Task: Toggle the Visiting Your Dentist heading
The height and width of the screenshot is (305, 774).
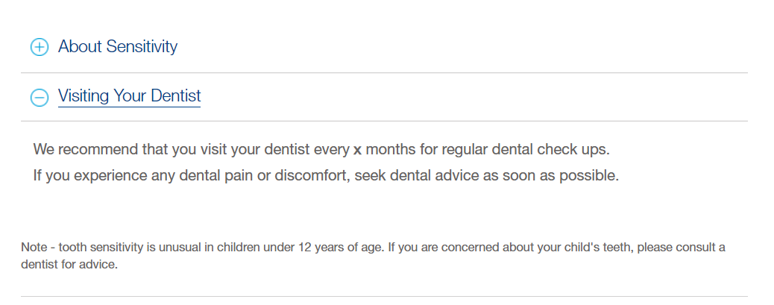Action: pos(129,96)
